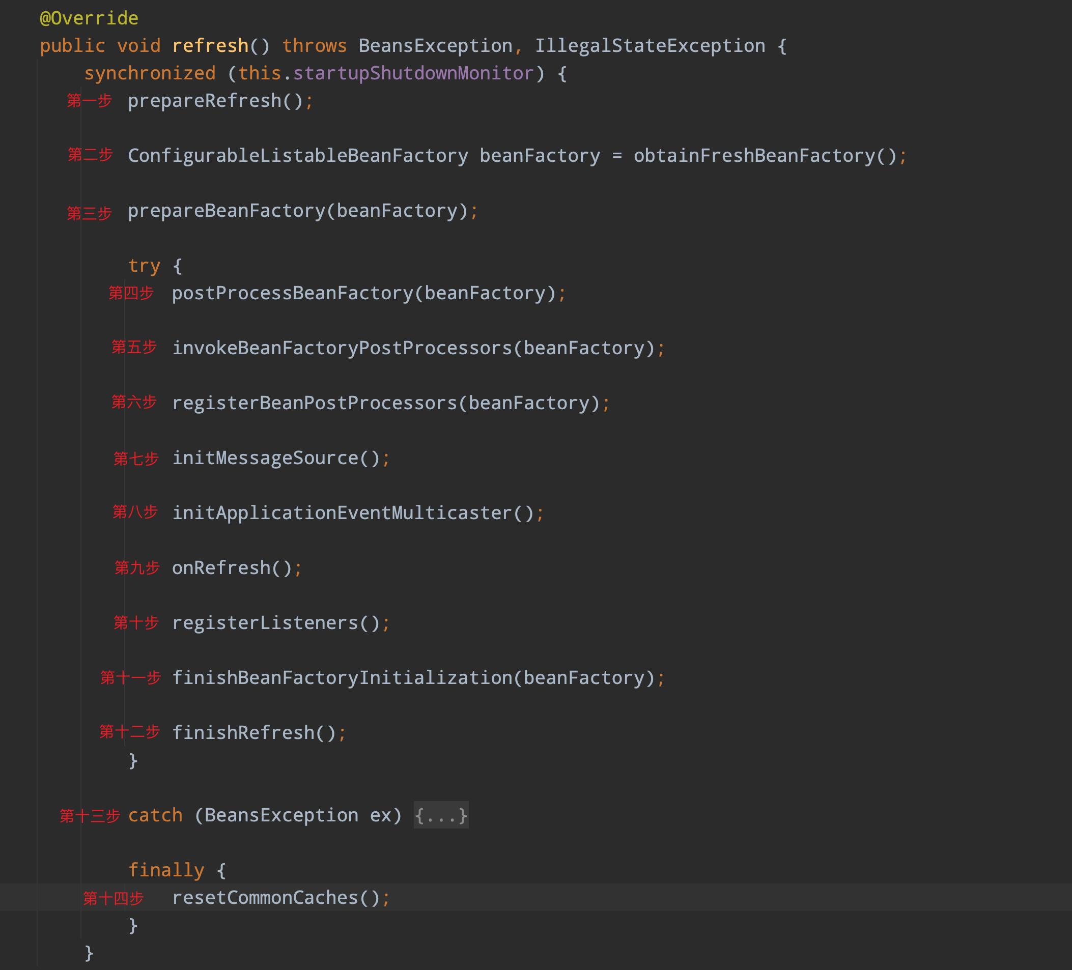
Task: Click registerBeanPostProcessors method call
Action: coord(314,403)
